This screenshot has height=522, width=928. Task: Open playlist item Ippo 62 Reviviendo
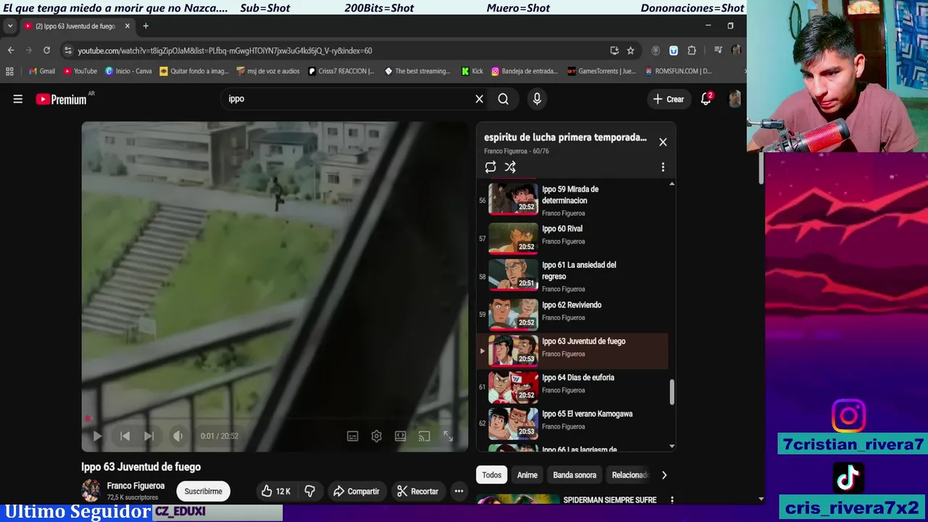click(x=573, y=314)
